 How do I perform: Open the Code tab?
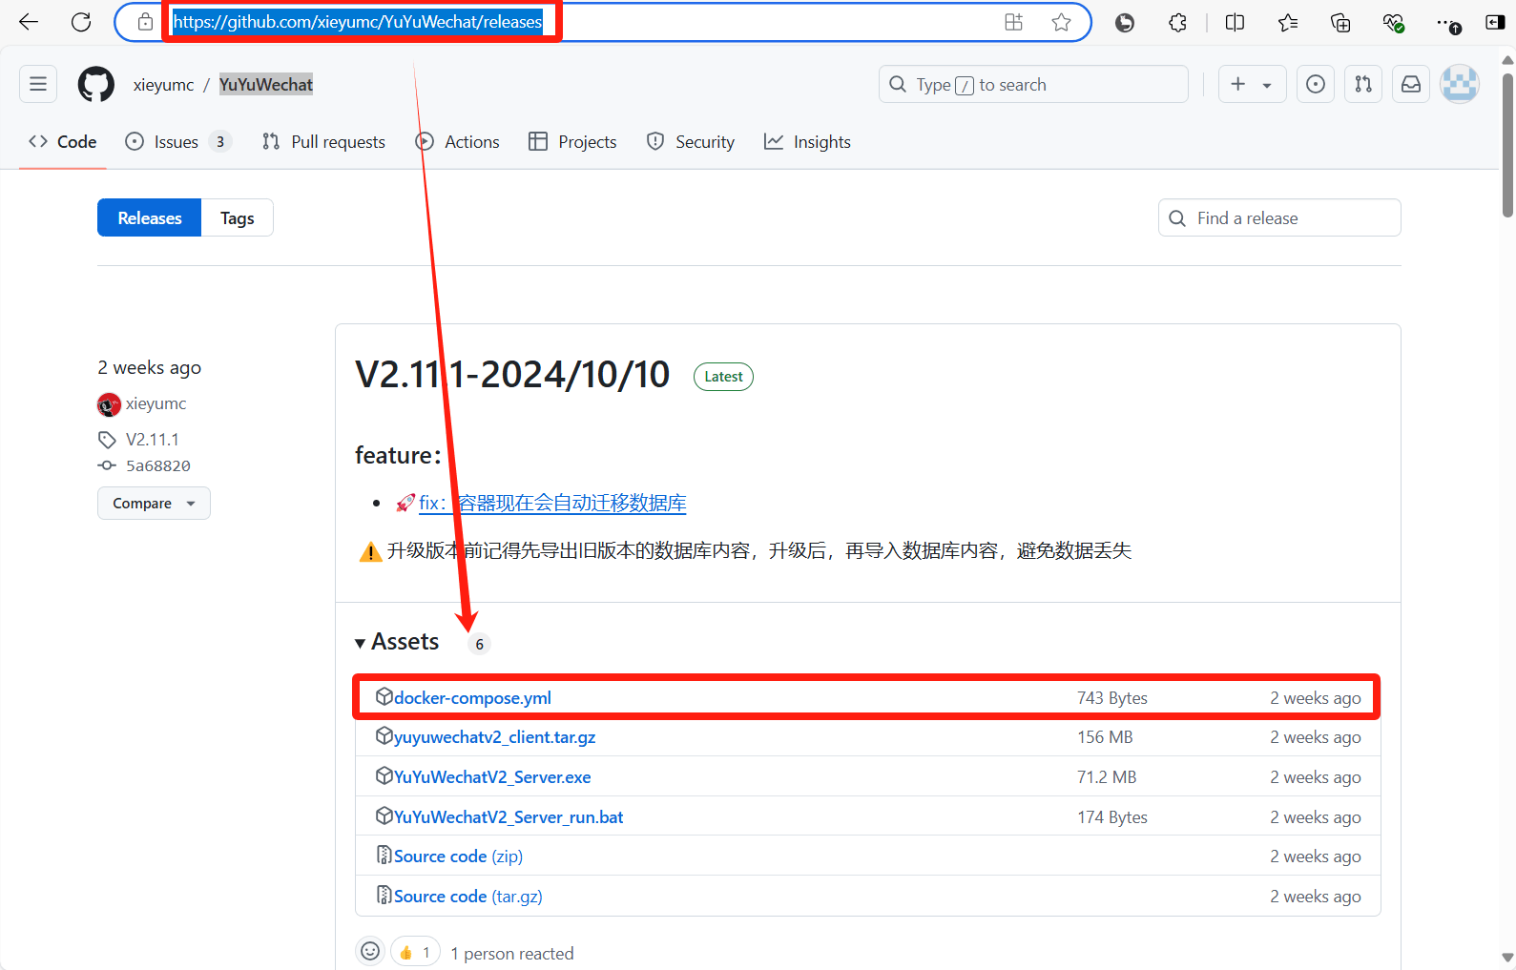pos(63,141)
